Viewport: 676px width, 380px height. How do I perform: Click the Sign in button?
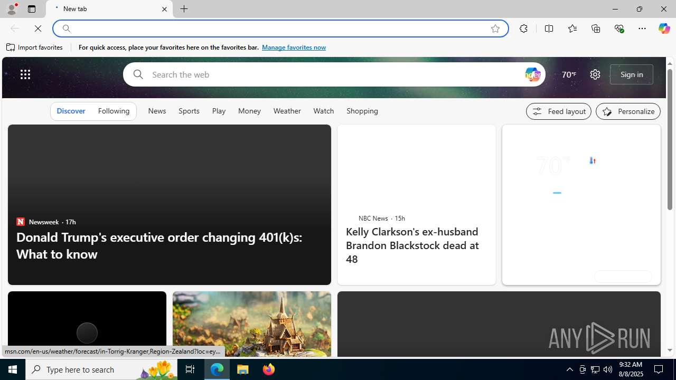(632, 74)
